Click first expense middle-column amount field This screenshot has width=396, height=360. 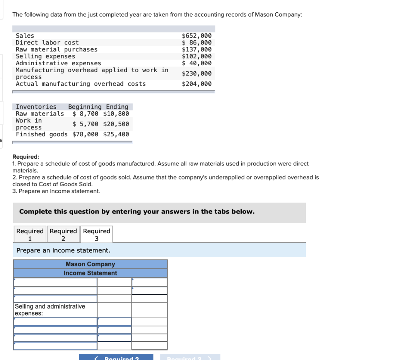(x=114, y=321)
